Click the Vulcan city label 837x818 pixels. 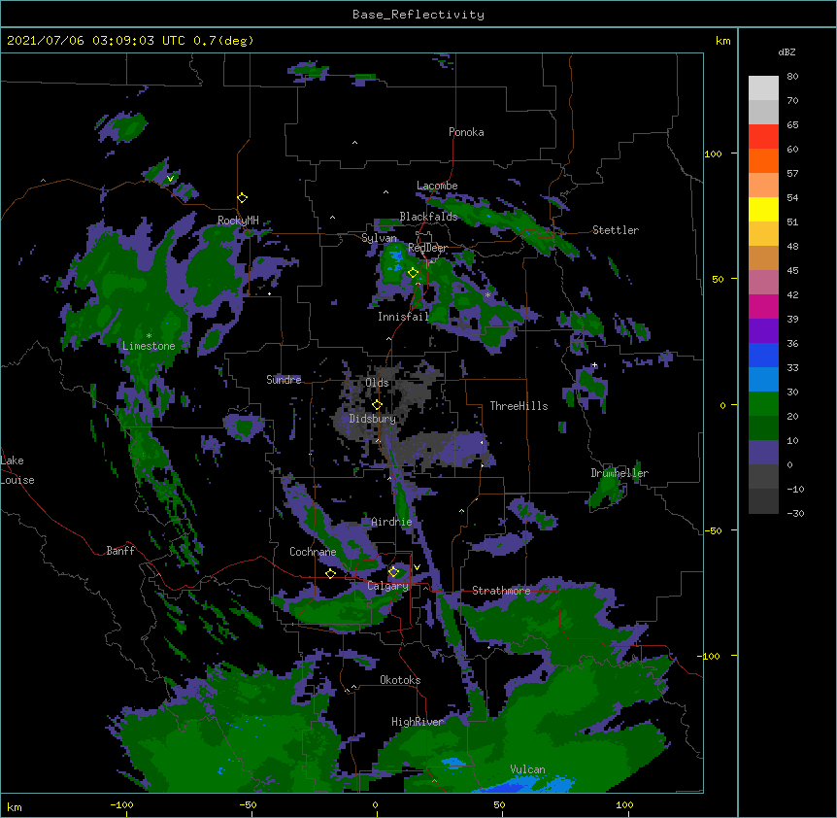coord(527,769)
